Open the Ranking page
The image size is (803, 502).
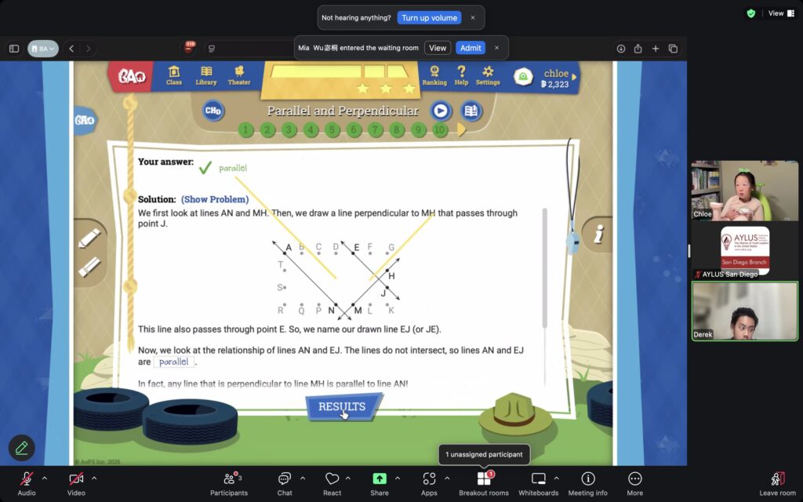coord(434,75)
